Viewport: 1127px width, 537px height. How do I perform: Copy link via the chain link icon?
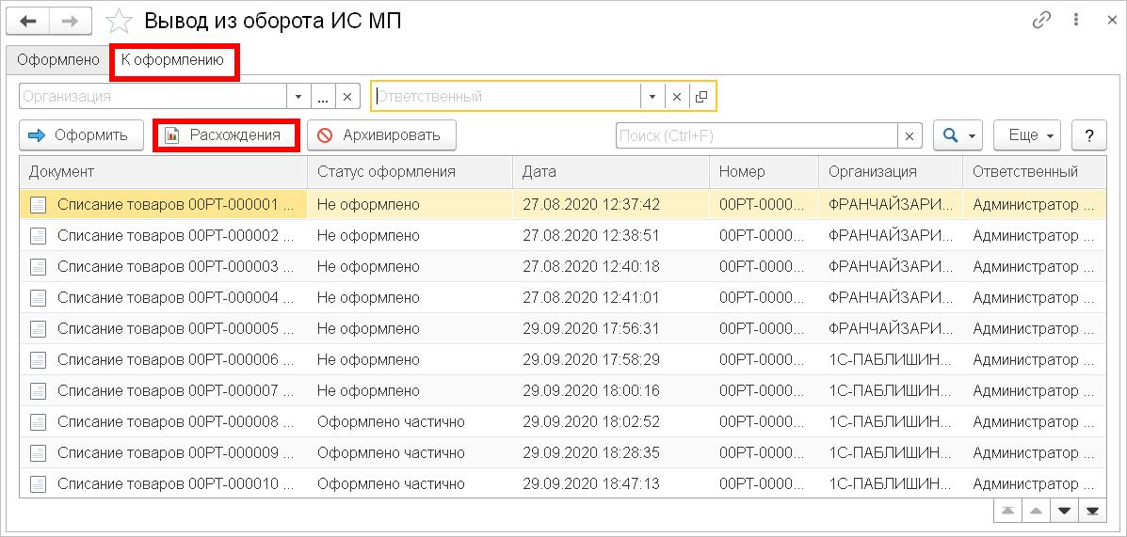tap(1041, 20)
